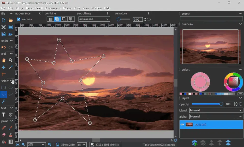Select the Hand pan tool

tap(3, 60)
